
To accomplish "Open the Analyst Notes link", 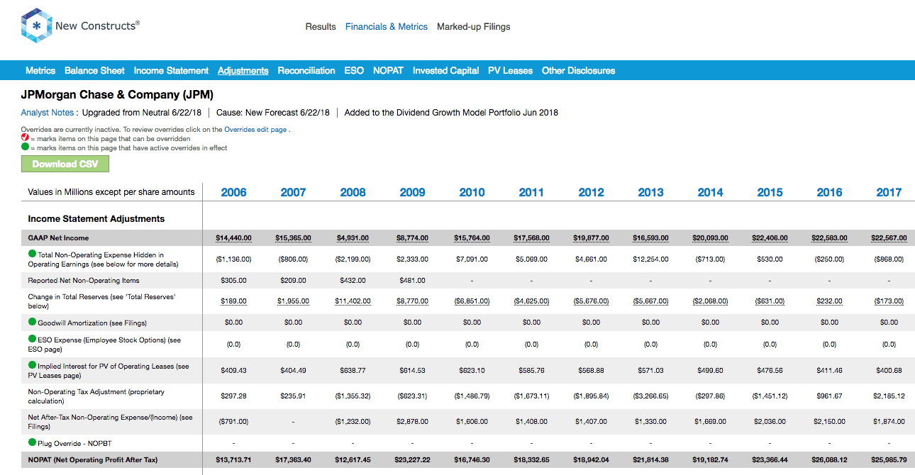I will pyautogui.click(x=48, y=112).
